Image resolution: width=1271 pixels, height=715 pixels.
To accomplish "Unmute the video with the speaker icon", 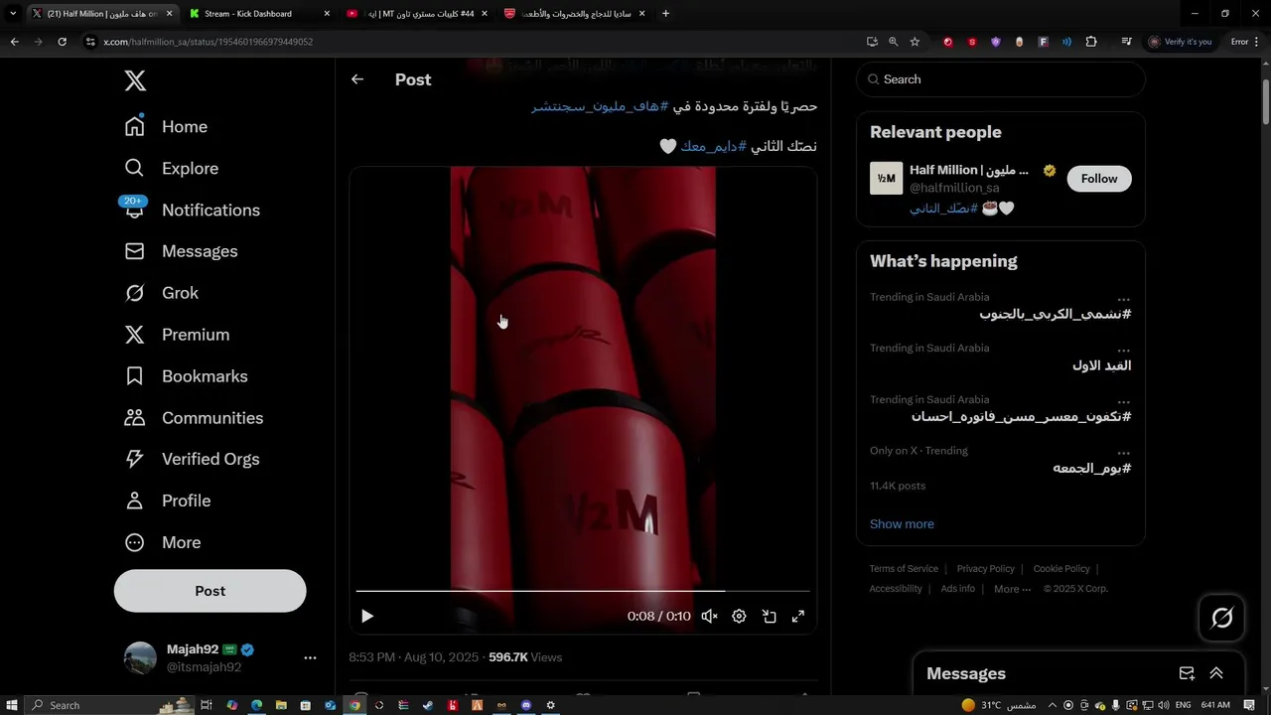I will pos(709,617).
